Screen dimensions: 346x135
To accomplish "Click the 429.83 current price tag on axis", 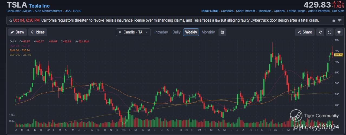I will pyautogui.click(x=339, y=55).
